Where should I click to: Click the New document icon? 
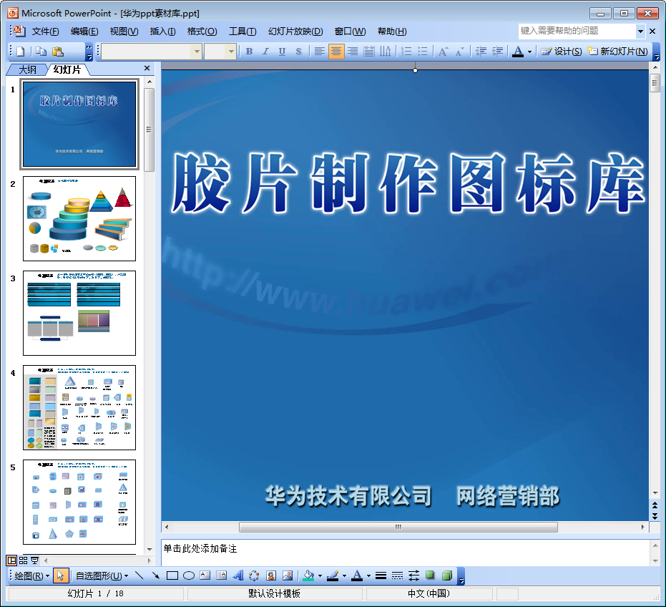[x=20, y=52]
